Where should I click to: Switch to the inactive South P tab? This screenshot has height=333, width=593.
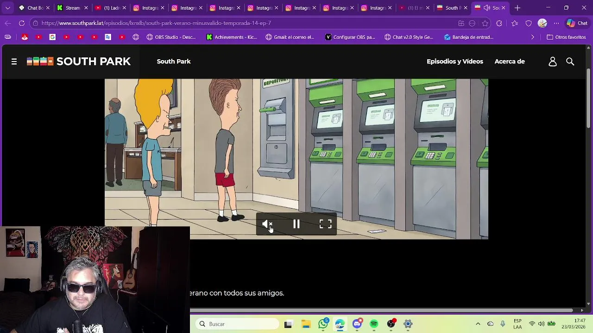pos(452,8)
